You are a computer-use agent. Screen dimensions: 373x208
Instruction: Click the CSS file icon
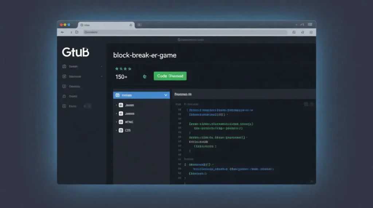pyautogui.click(x=121, y=130)
